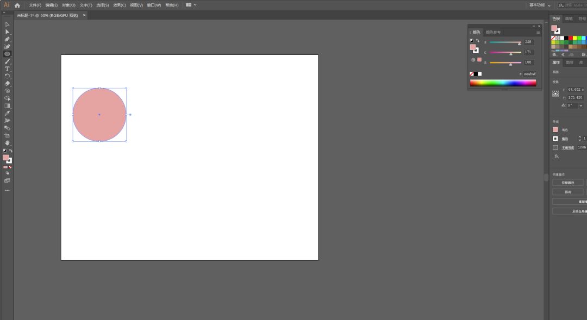Screen dimensions: 587x320
Task: Click the hex color value field
Action: [x=529, y=74]
